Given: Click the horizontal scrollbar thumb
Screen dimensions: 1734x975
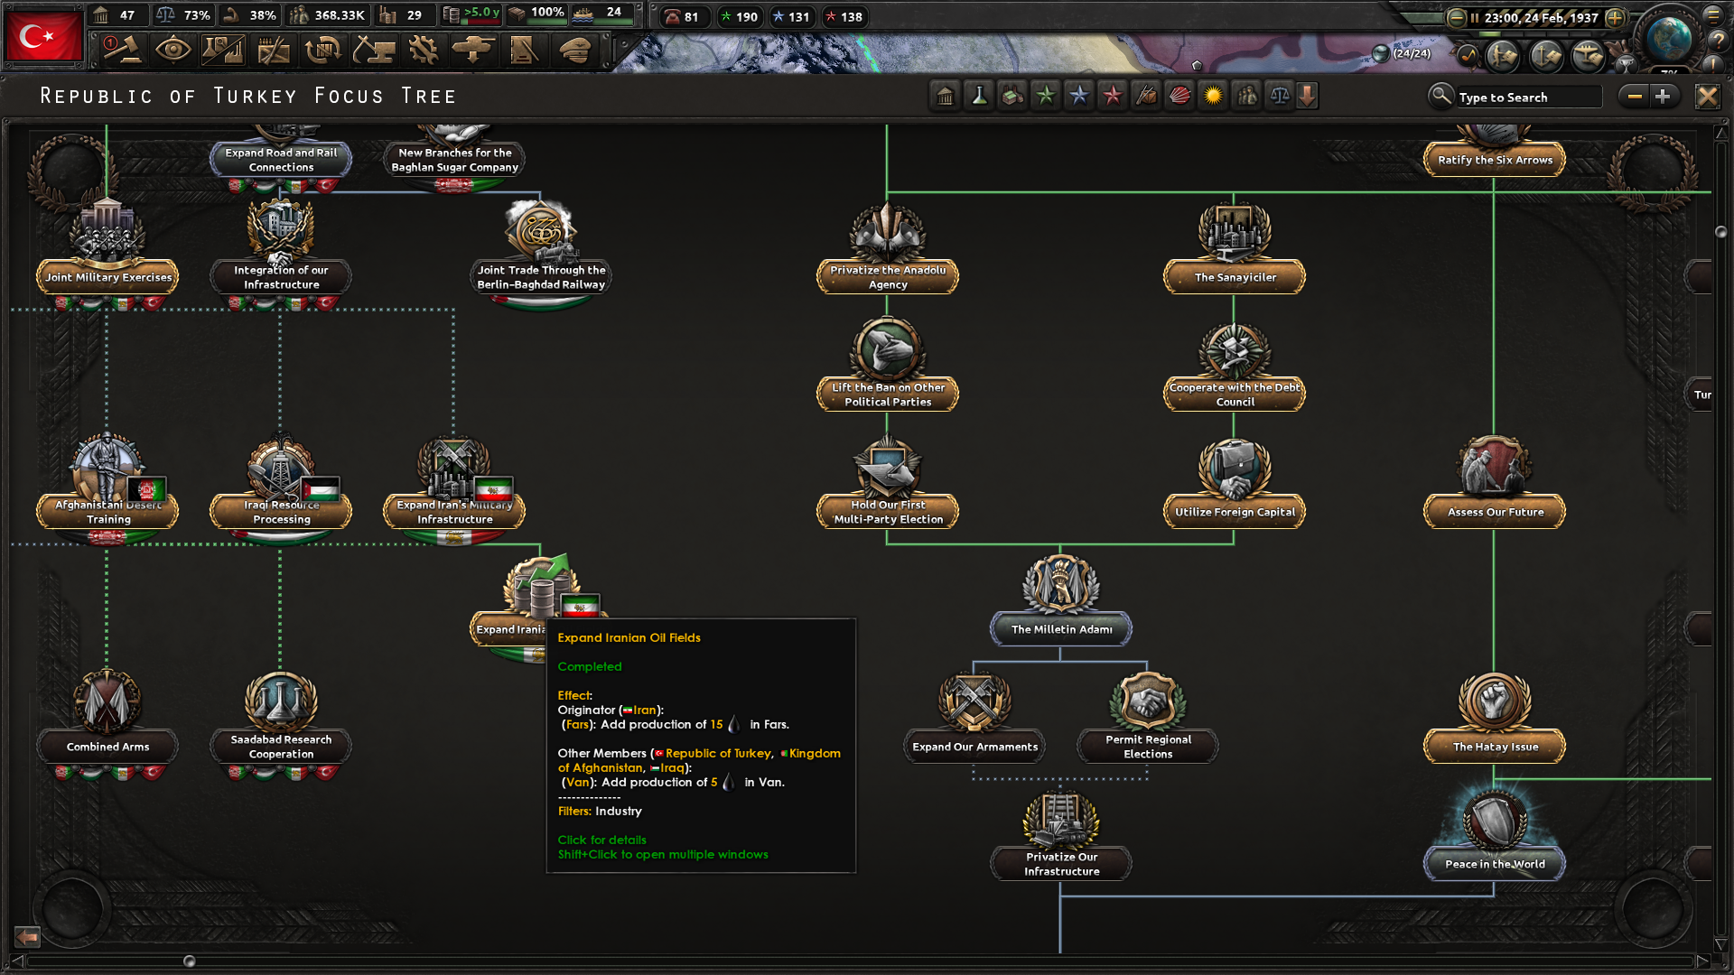Looking at the screenshot, I should [189, 961].
